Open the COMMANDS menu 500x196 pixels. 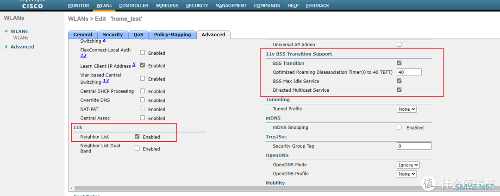267,6
